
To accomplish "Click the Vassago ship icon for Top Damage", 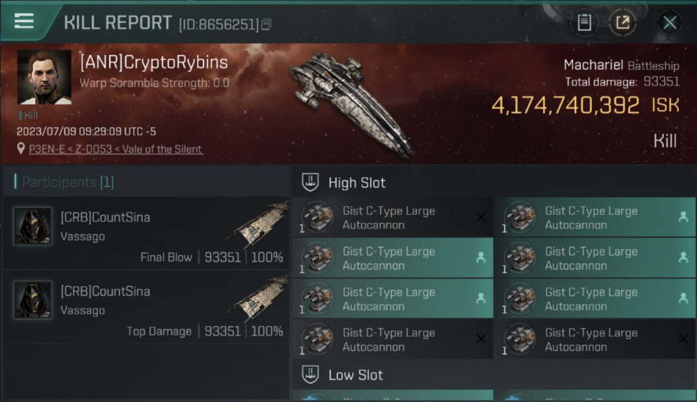I will [x=261, y=298].
